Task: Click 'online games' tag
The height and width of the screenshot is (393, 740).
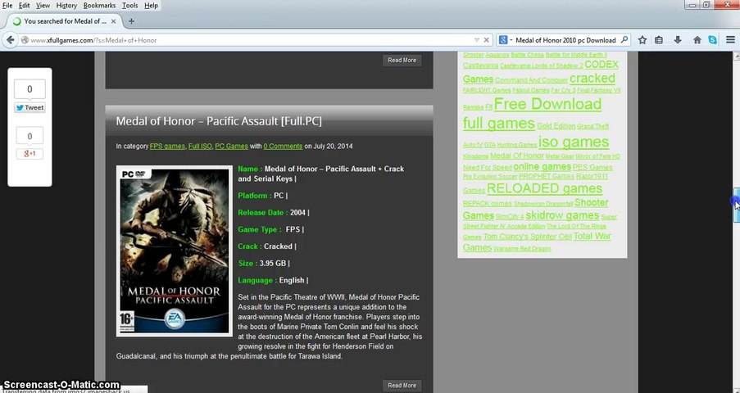Action: [542, 167]
